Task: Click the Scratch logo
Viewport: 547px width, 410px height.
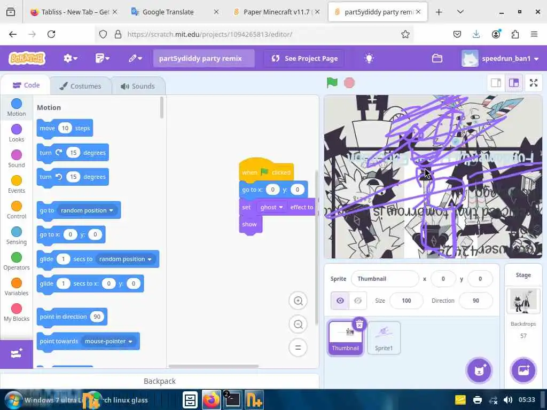Action: (27, 58)
